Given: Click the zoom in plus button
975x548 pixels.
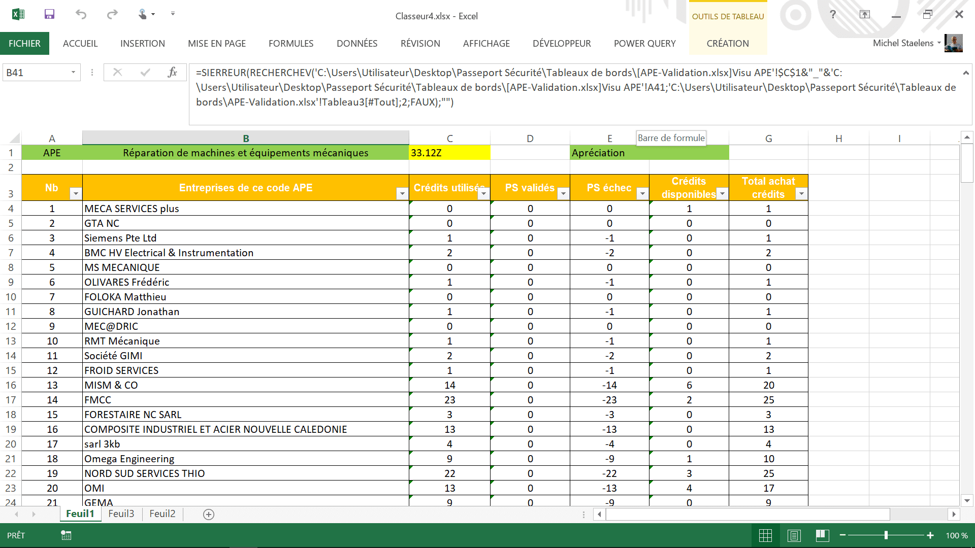Looking at the screenshot, I should 930,535.
